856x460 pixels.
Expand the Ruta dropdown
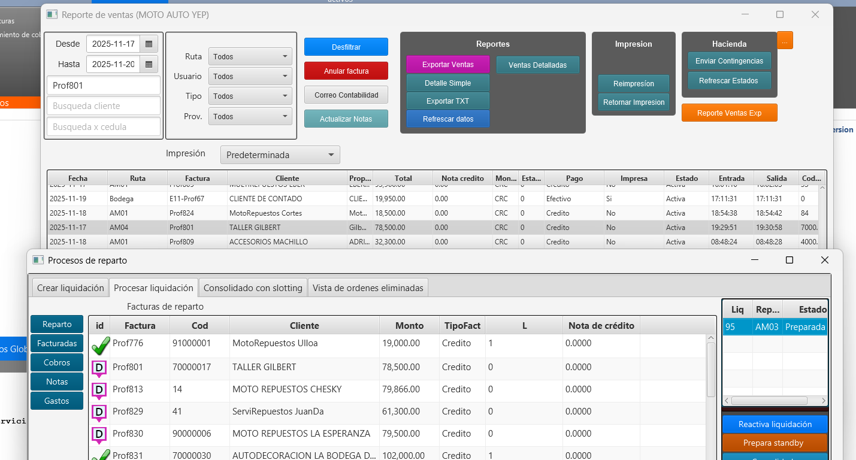pyautogui.click(x=250, y=57)
